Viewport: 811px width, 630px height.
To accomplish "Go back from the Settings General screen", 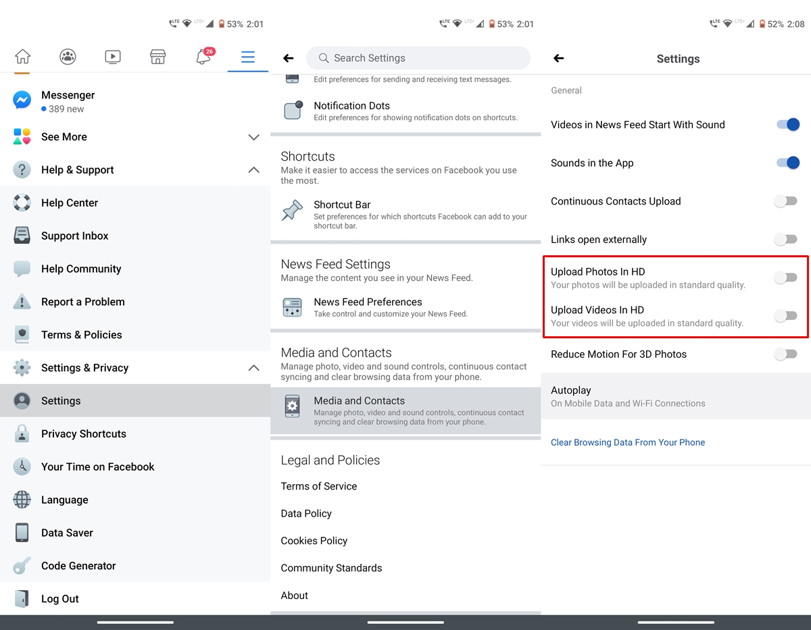I will [559, 59].
